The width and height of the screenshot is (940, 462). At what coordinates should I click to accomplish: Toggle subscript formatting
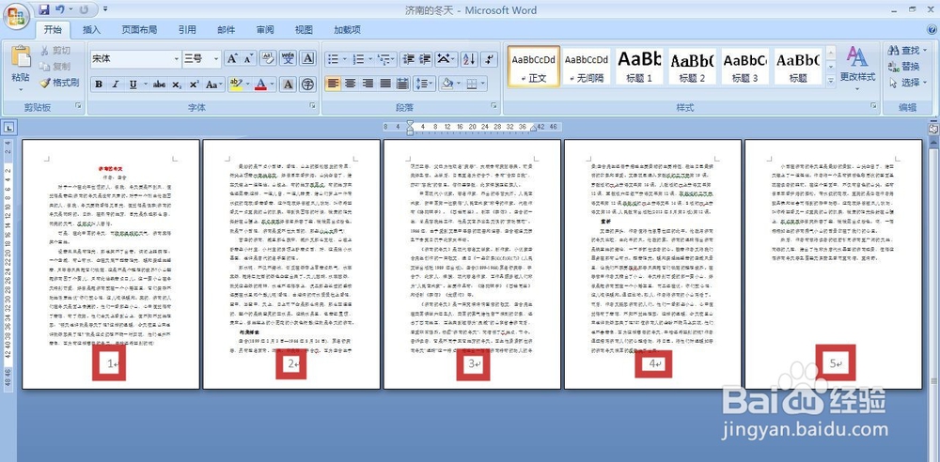[177, 85]
